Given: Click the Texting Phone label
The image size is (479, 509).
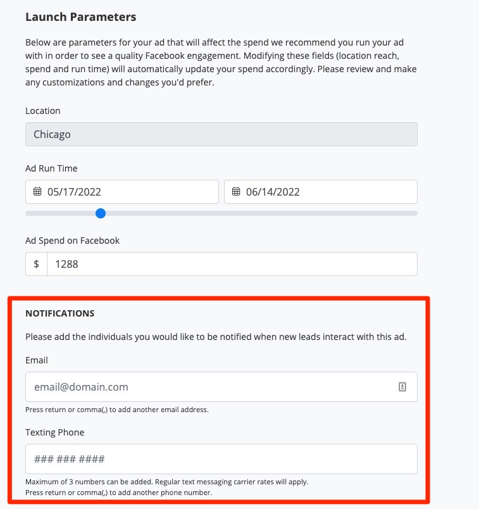Looking at the screenshot, I should click(x=54, y=432).
